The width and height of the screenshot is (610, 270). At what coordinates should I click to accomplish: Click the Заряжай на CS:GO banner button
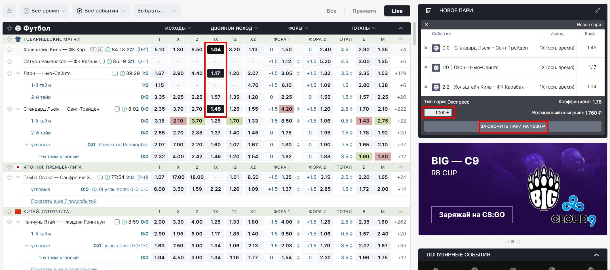(x=472, y=215)
